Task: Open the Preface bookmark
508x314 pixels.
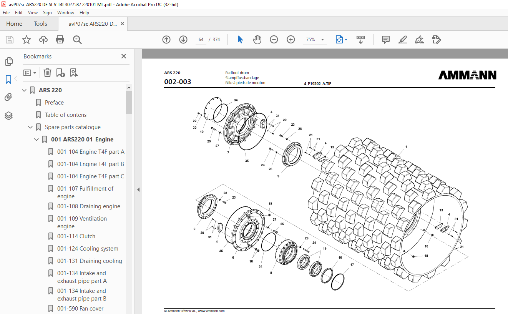Action: 54,103
